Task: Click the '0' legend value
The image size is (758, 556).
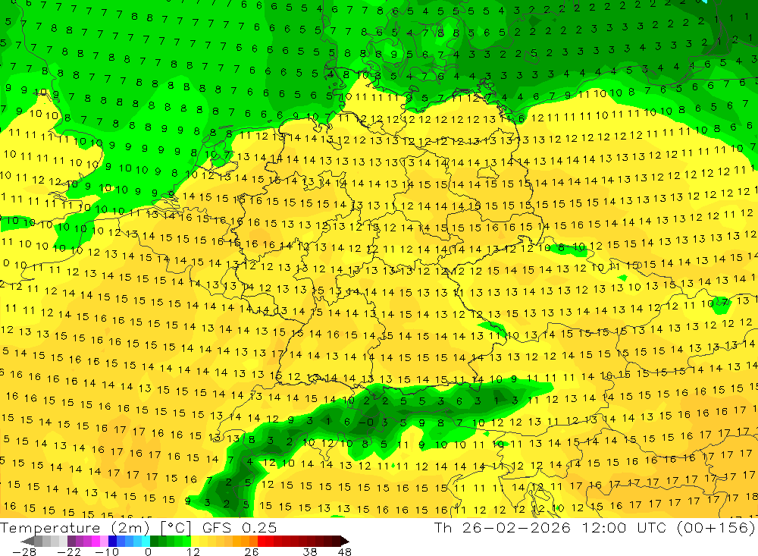Action: pyautogui.click(x=149, y=551)
